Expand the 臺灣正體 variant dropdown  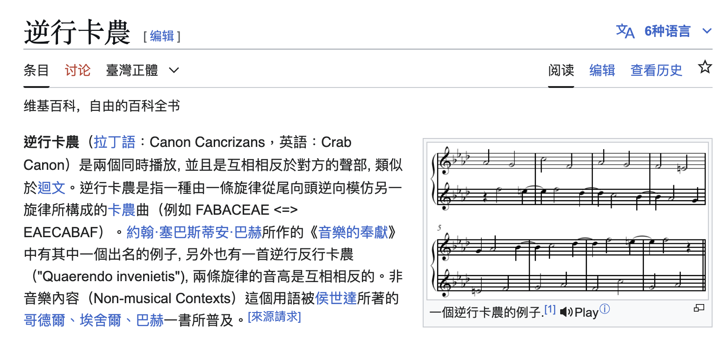[131, 70]
